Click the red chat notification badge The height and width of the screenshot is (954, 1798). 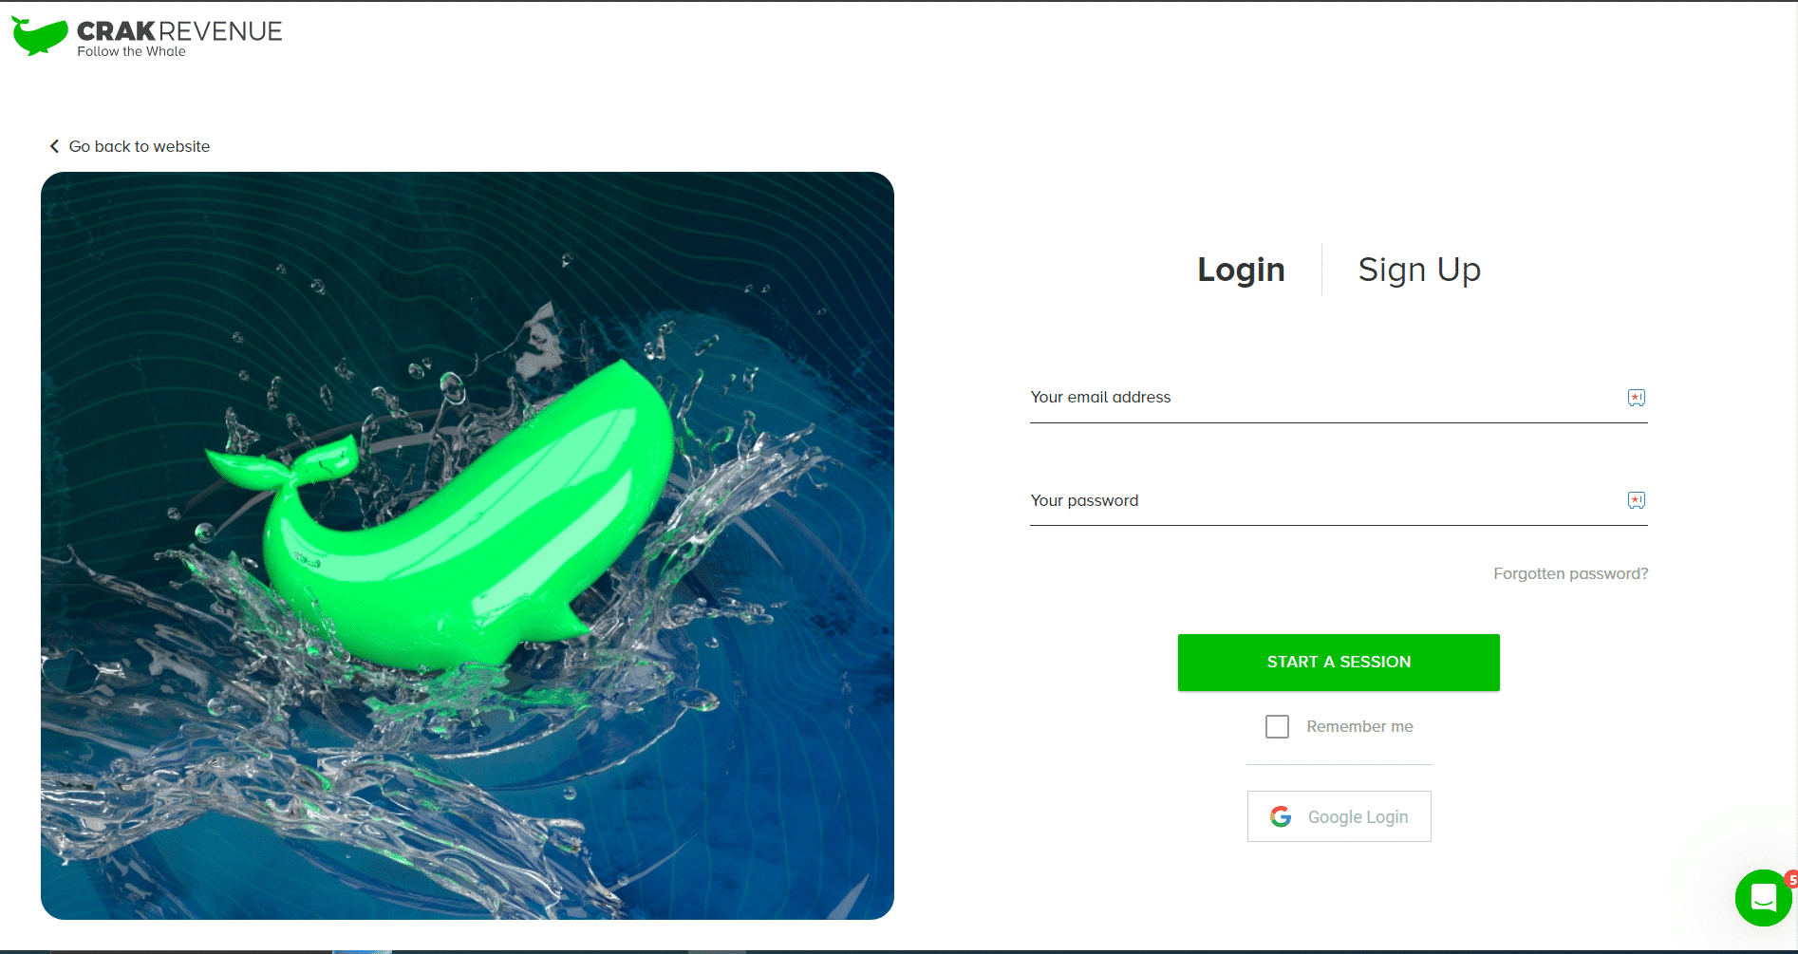[x=1790, y=880]
